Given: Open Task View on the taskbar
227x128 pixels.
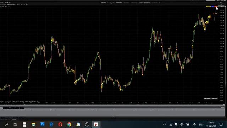Looking at the screenshot, I should click(15, 124).
